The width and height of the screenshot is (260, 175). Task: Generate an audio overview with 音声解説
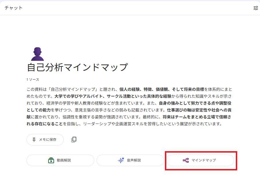[130, 160]
